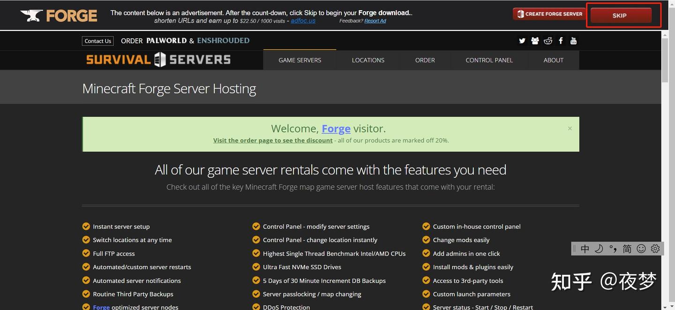
Task: Switch to the Locations tab
Action: tap(367, 60)
